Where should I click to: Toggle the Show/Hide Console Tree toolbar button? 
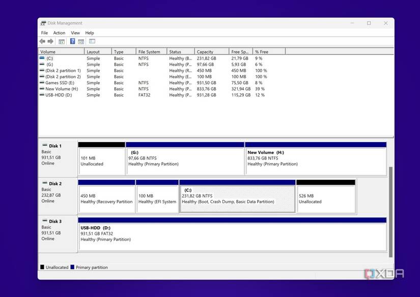[x=61, y=41]
